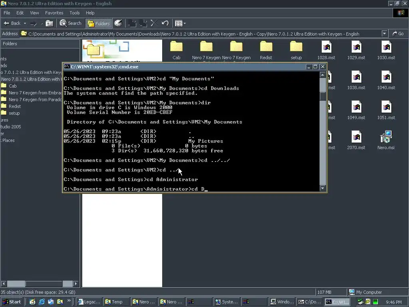Click the 9:46 PM taskbar clock

tap(393, 302)
